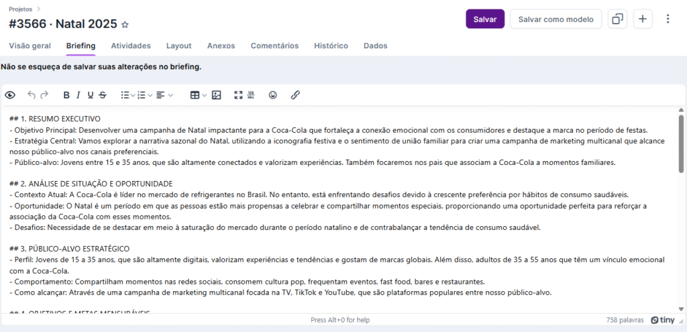Star the Natal 2025 project
The width and height of the screenshot is (687, 332).
tap(125, 25)
